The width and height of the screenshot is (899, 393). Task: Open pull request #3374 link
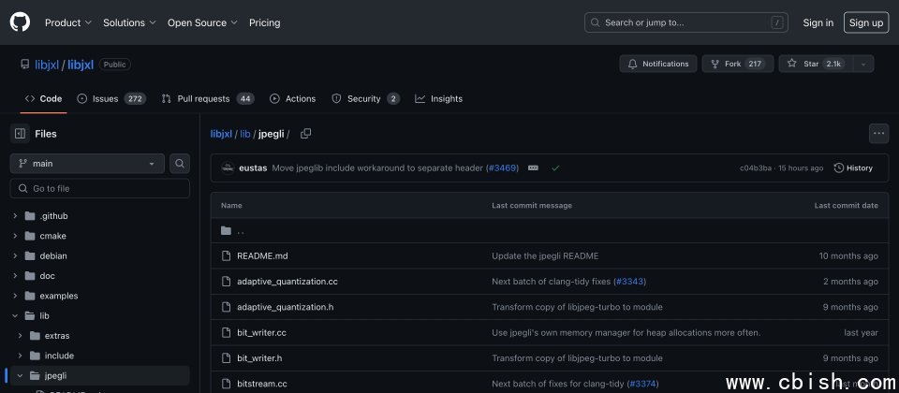point(642,384)
